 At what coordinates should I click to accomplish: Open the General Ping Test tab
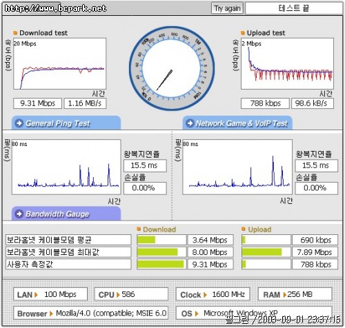(66, 123)
